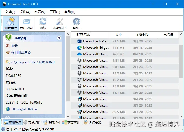184x132 pixels.
Task: Open the 文件(F) menu
Action: [x=10, y=12]
